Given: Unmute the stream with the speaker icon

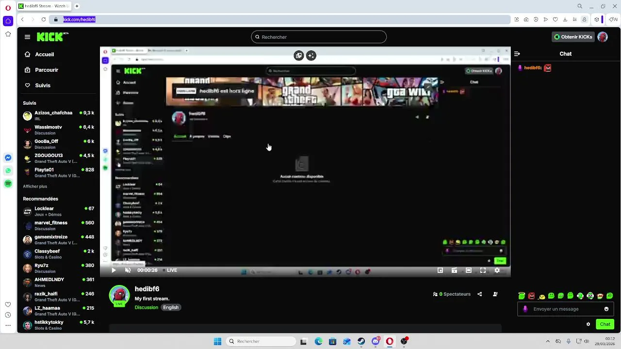Looking at the screenshot, I should [128, 270].
